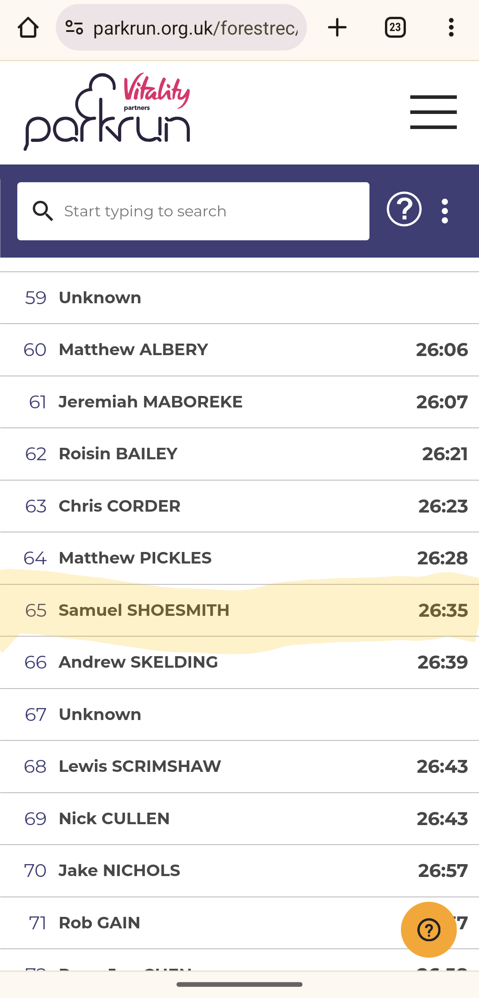This screenshot has width=479, height=998.
Task: Tap the search magnifier icon
Action: (43, 211)
